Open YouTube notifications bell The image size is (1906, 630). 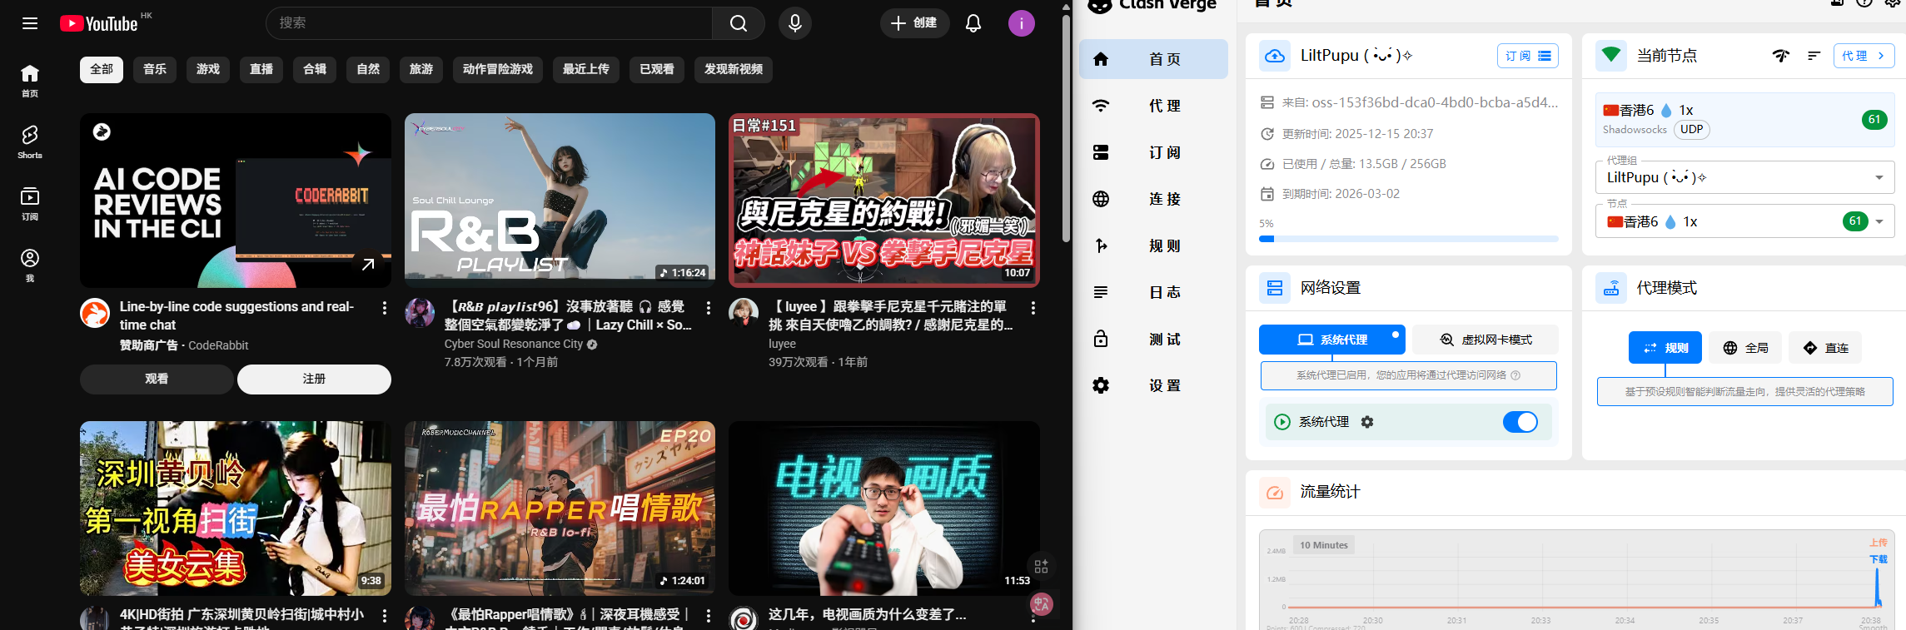(x=973, y=23)
